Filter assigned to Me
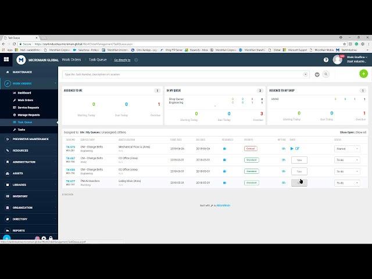The height and width of the screenshot is (279, 372). (x=82, y=133)
